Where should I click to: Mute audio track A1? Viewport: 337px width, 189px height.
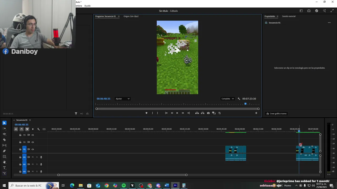click(x=33, y=157)
